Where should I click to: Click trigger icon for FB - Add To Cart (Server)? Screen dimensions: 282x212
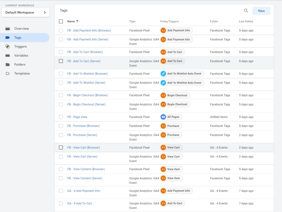(x=163, y=61)
